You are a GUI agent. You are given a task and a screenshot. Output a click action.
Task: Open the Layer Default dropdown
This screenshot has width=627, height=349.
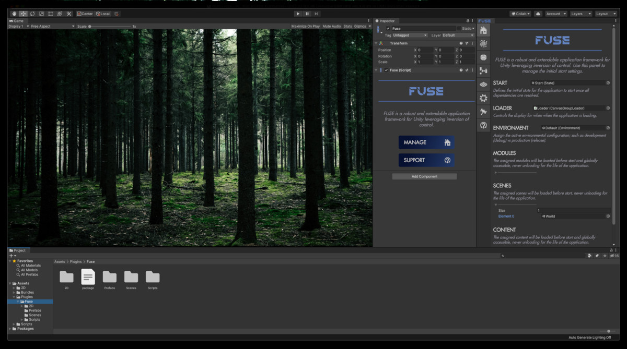458,35
